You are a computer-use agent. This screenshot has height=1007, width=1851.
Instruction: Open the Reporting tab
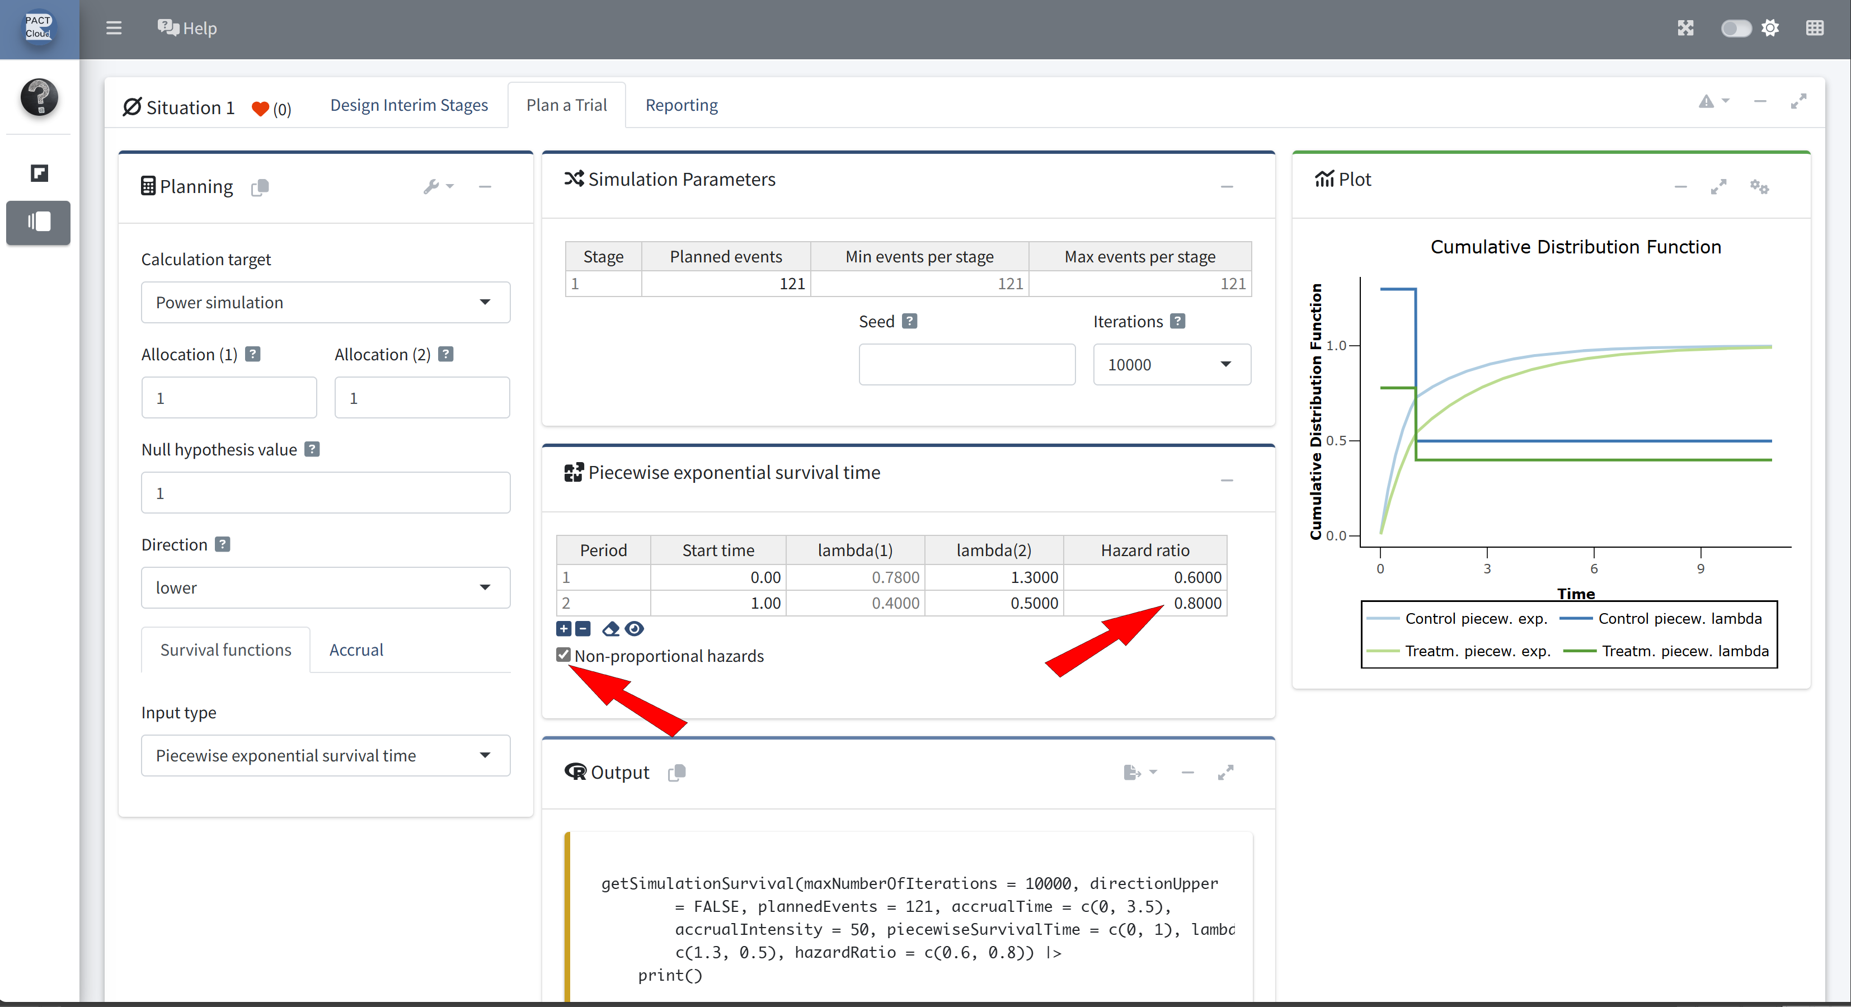coord(681,105)
